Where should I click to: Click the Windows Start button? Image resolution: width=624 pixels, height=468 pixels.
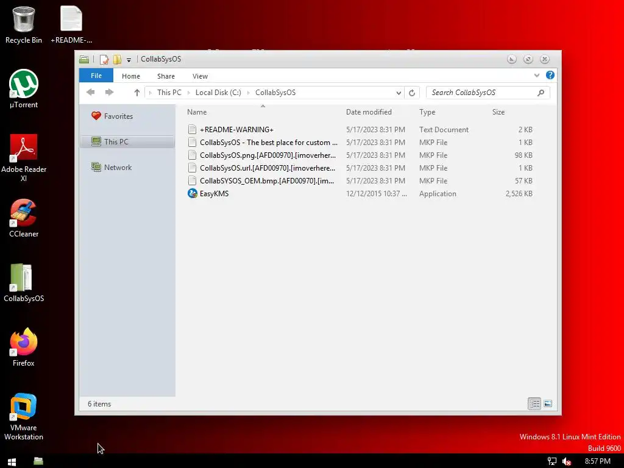(x=12, y=461)
